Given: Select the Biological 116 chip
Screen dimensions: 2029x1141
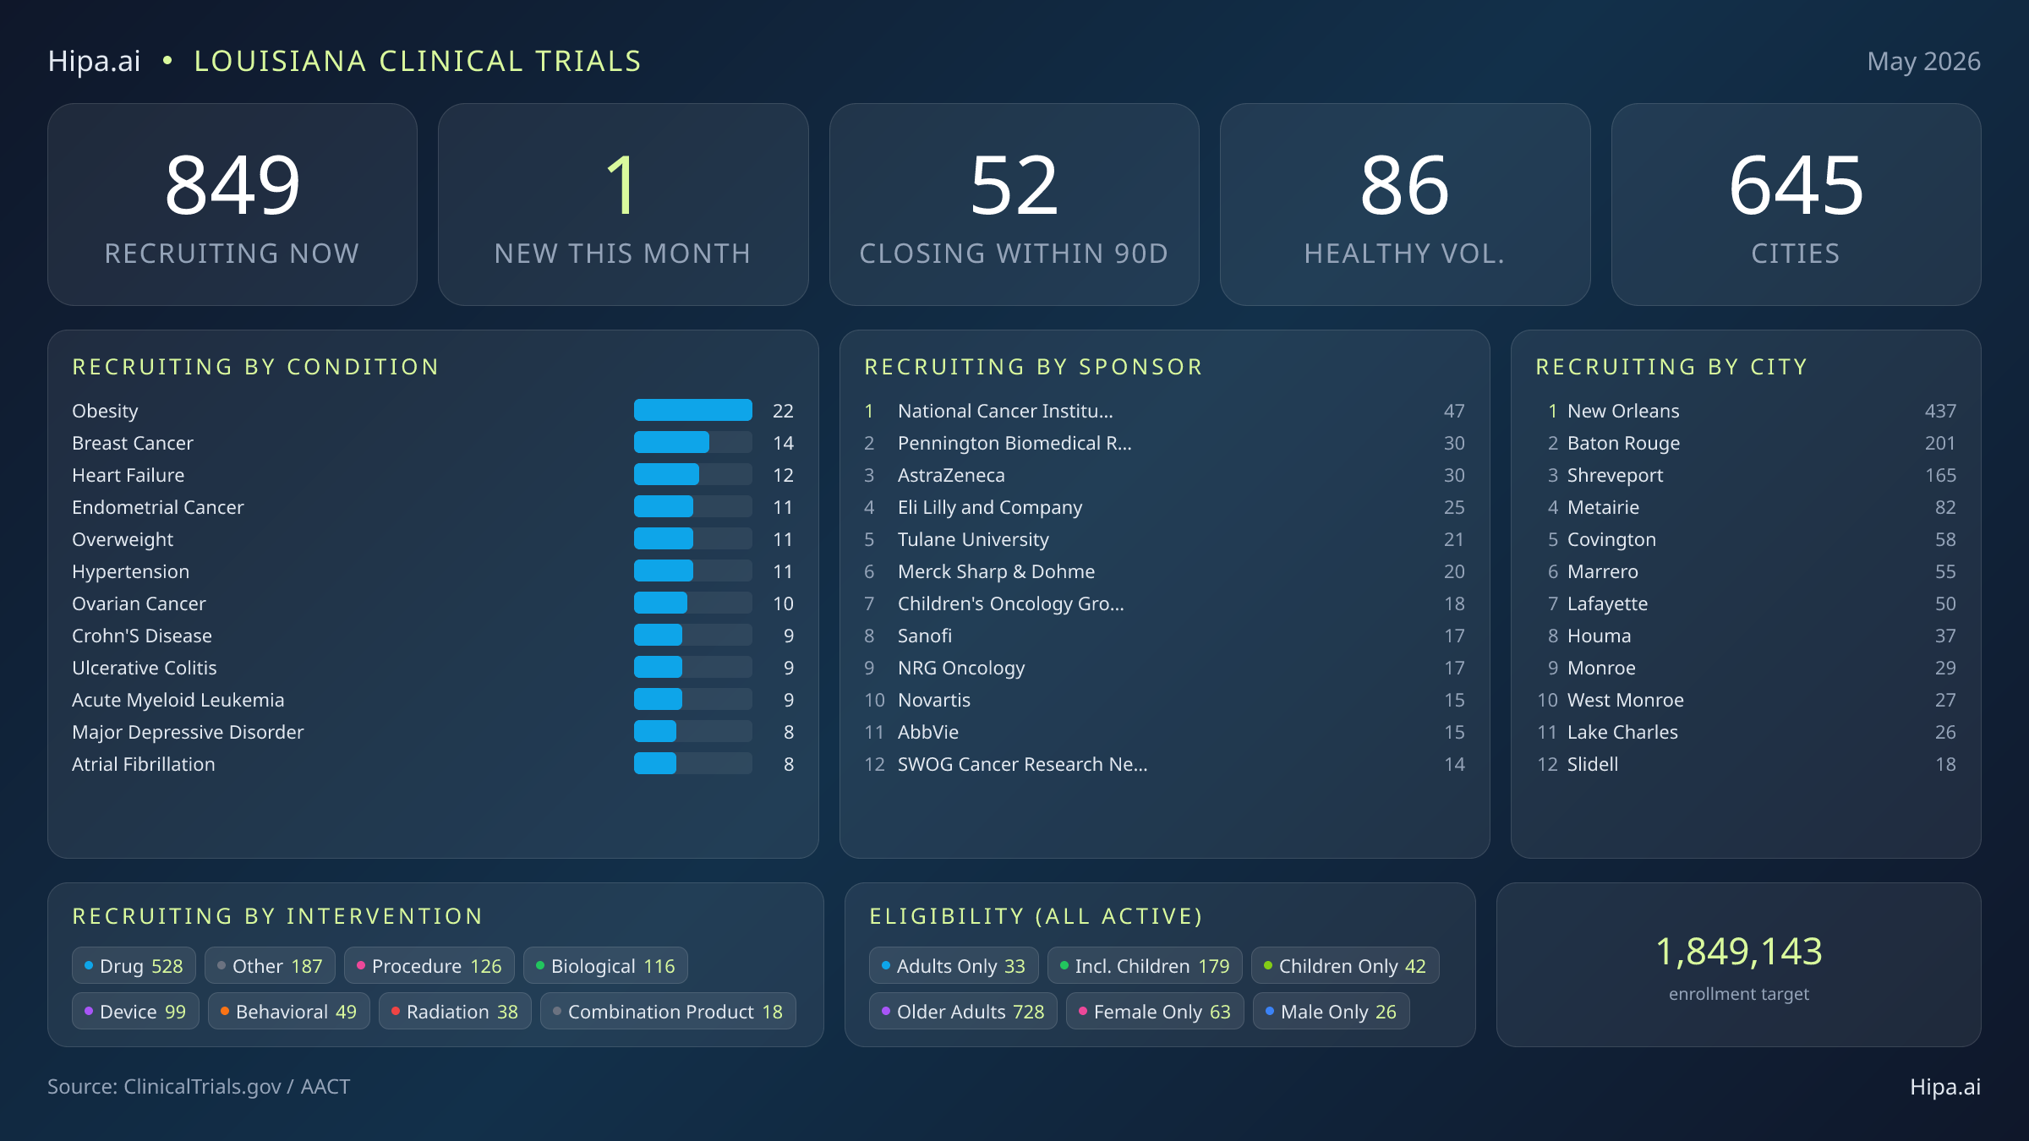Looking at the screenshot, I should (x=605, y=966).
